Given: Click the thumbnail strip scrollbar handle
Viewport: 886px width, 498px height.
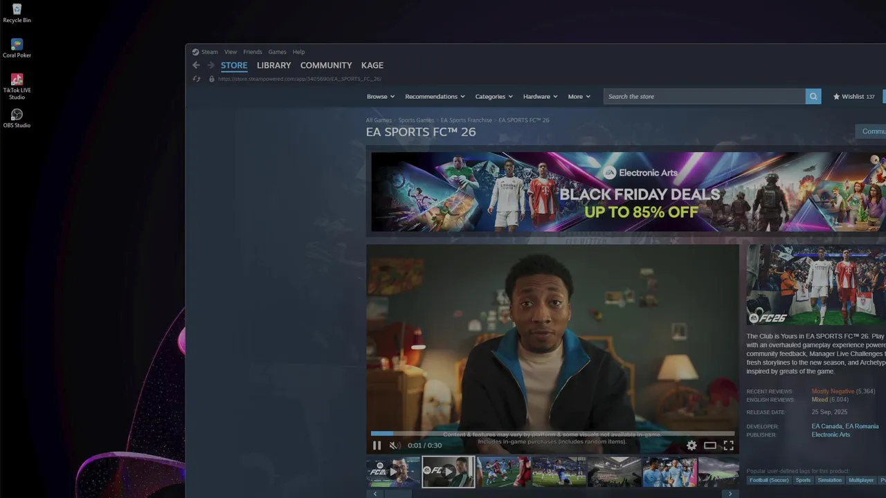Looking at the screenshot, I should 398,494.
